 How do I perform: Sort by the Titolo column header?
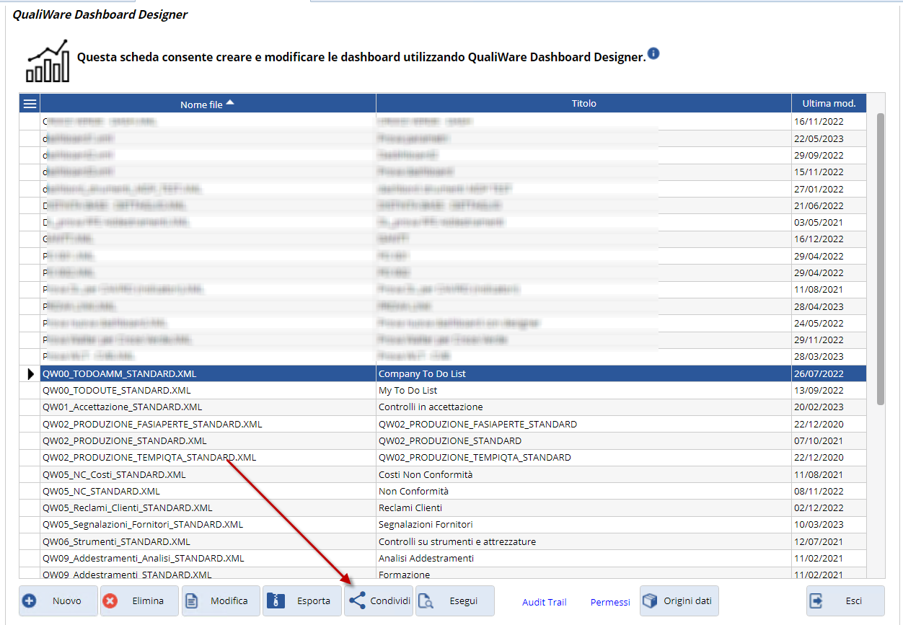coord(583,104)
